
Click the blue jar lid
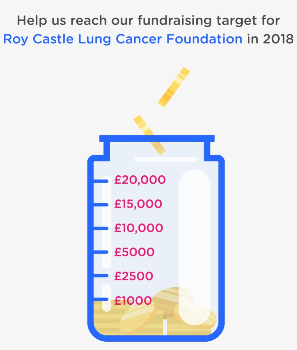point(156,139)
